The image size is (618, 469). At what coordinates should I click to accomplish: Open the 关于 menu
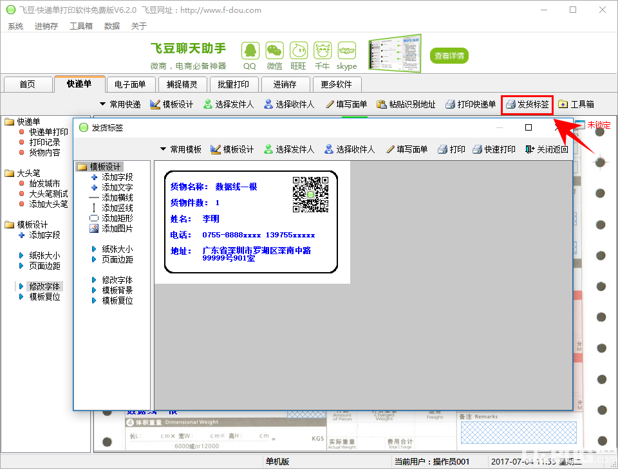[139, 26]
